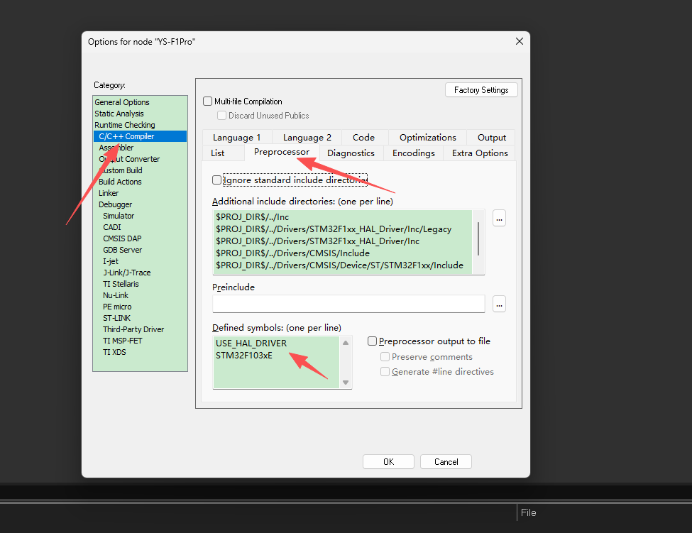This screenshot has height=533, width=692.
Task: Toggle Generate #line directives checkbox
Action: click(385, 371)
